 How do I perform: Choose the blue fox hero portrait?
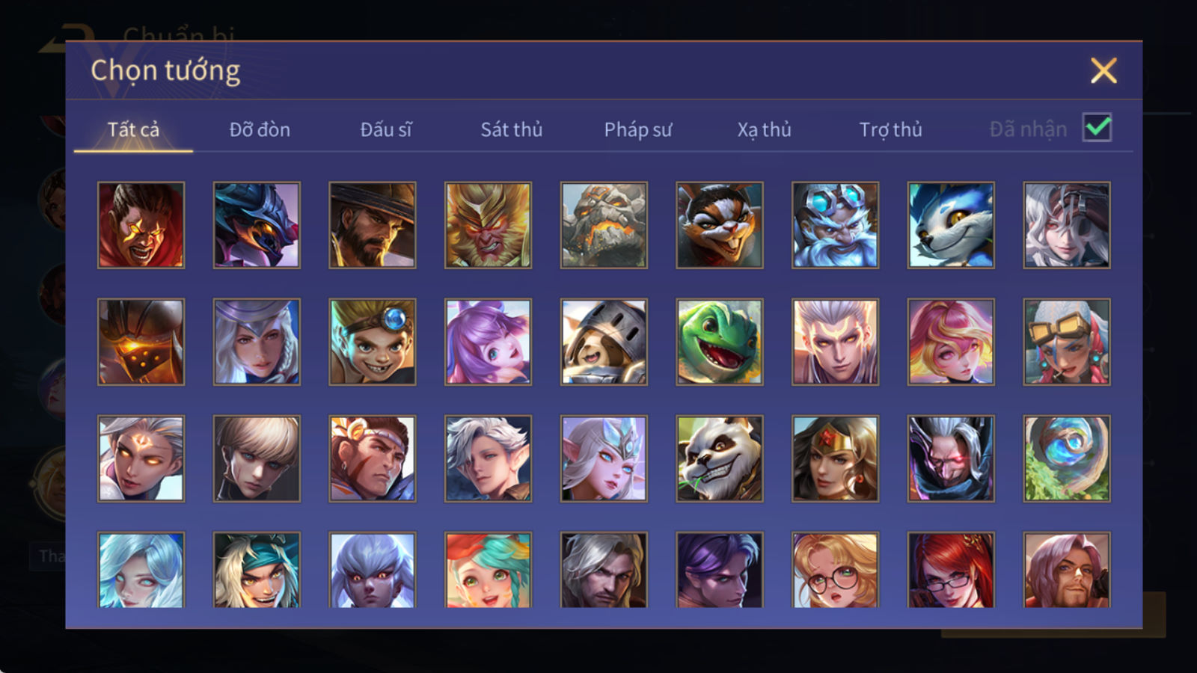click(951, 225)
